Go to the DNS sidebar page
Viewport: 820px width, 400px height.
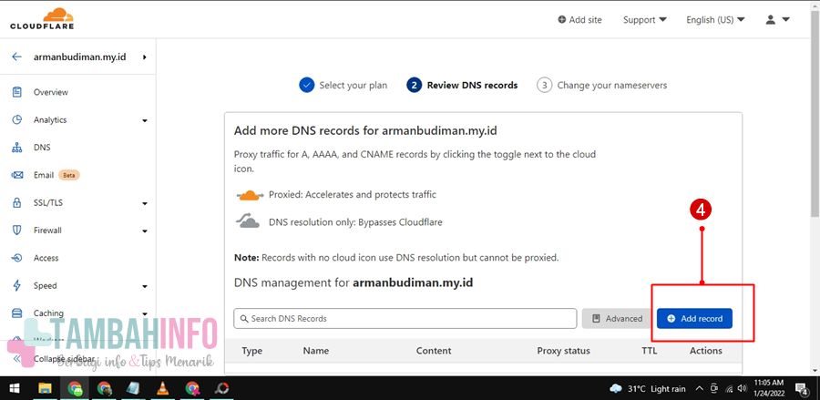(42, 148)
